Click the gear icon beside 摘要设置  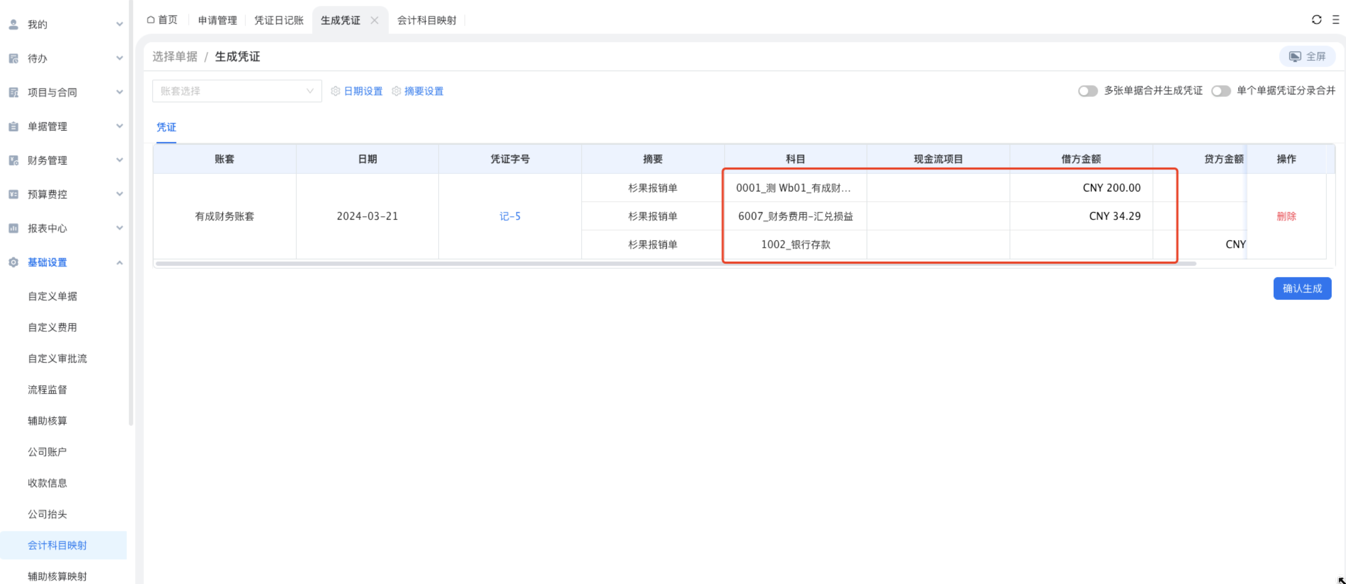[x=396, y=91]
